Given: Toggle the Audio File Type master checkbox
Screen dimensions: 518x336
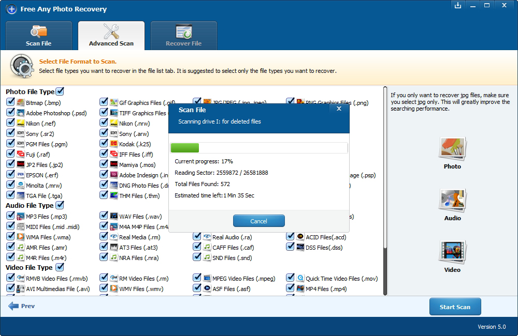Looking at the screenshot, I should pyautogui.click(x=60, y=205).
